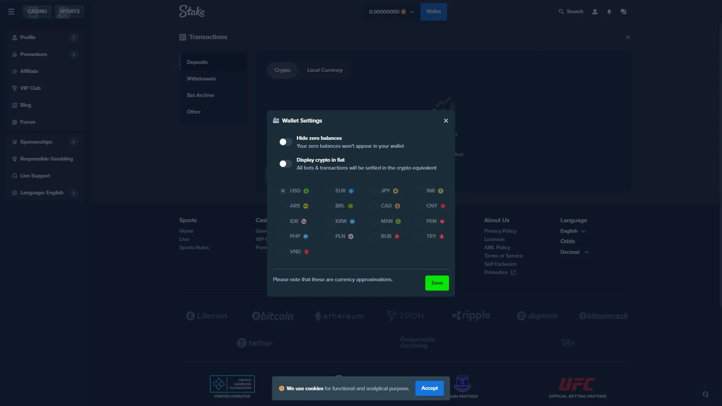The image size is (722, 406).
Task: Open the balance currency dropdown arrow
Action: (412, 12)
